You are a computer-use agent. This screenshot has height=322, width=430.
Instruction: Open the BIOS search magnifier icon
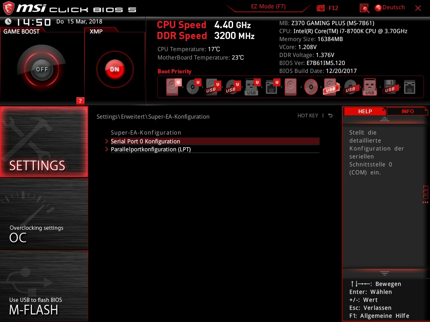(364, 8)
